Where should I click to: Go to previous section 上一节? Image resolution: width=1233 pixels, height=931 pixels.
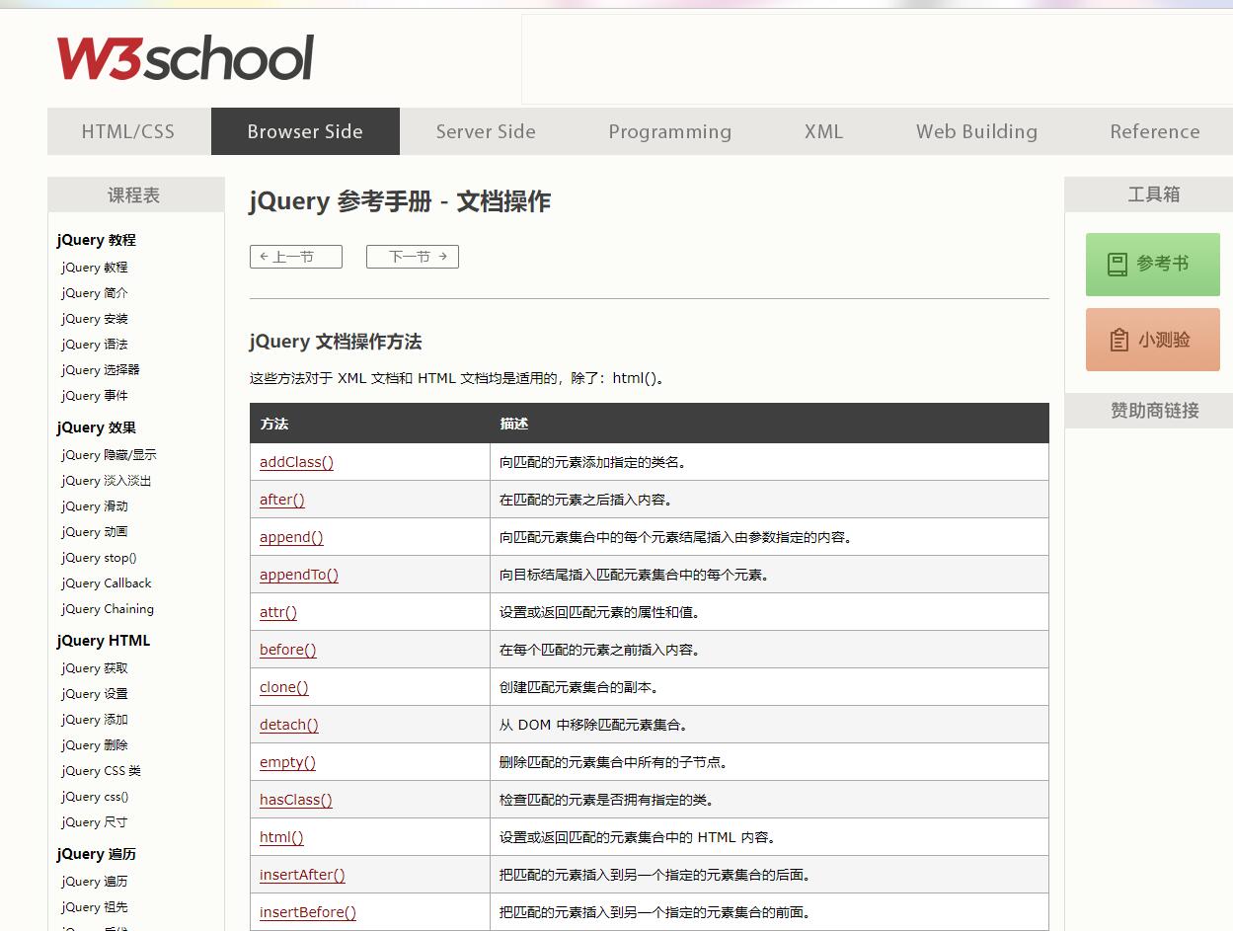click(x=295, y=257)
